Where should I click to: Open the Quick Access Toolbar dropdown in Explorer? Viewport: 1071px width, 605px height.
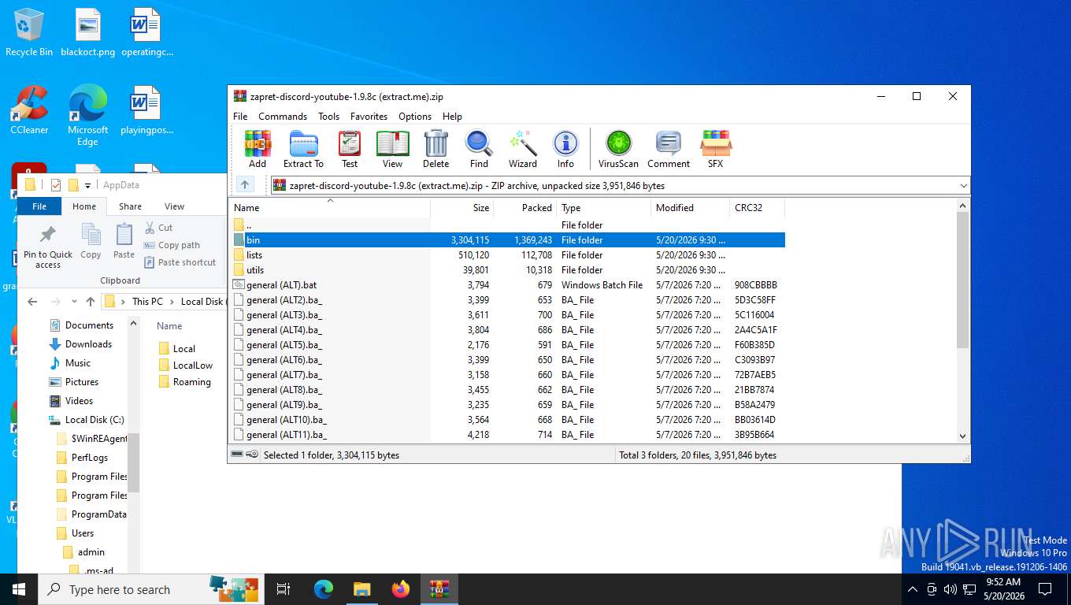click(87, 185)
